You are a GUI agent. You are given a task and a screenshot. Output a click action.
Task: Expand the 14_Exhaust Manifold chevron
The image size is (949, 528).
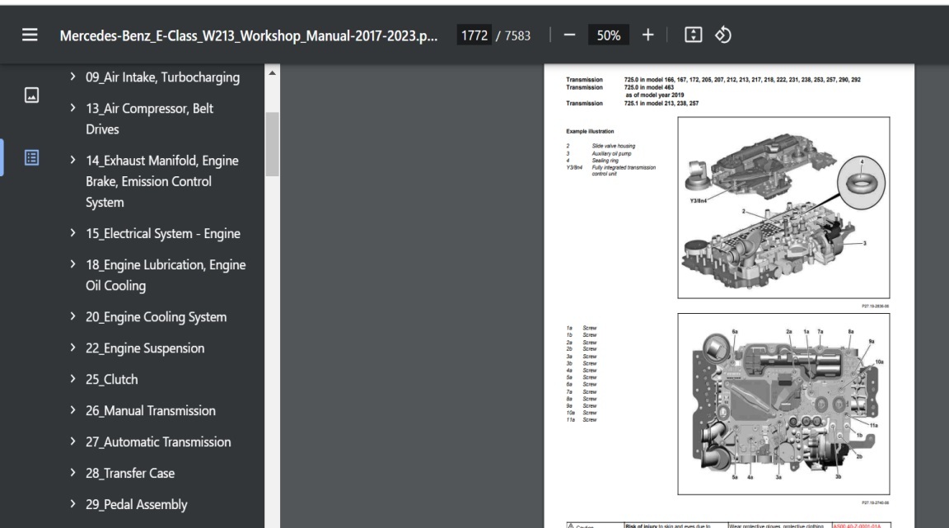[x=72, y=160]
